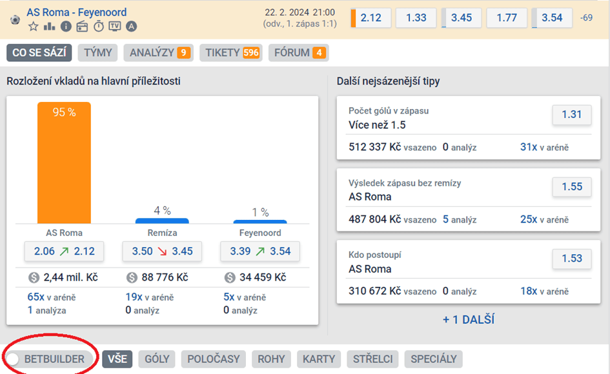Filter bets by SPECIÁLY
Screen dimensions: 610x374
433,359
